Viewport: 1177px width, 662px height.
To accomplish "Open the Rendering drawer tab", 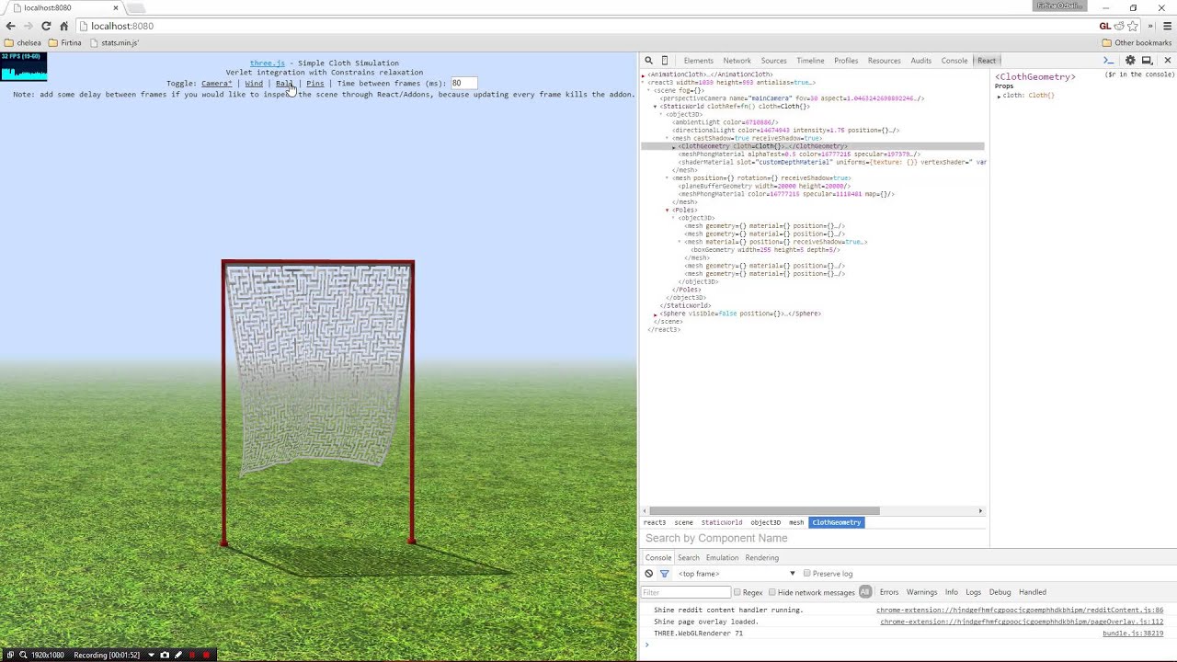I will [x=761, y=558].
